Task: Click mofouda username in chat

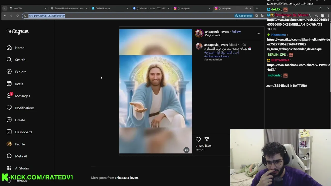Action: tap(274, 75)
